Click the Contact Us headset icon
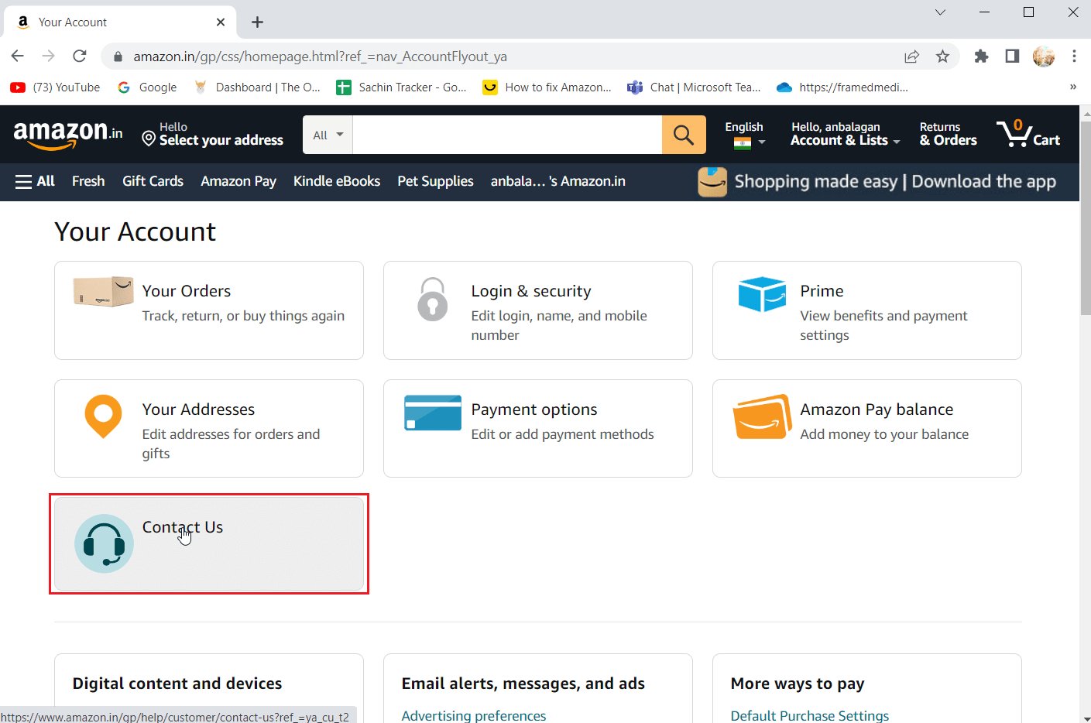Viewport: 1091px width, 723px height. tap(104, 543)
